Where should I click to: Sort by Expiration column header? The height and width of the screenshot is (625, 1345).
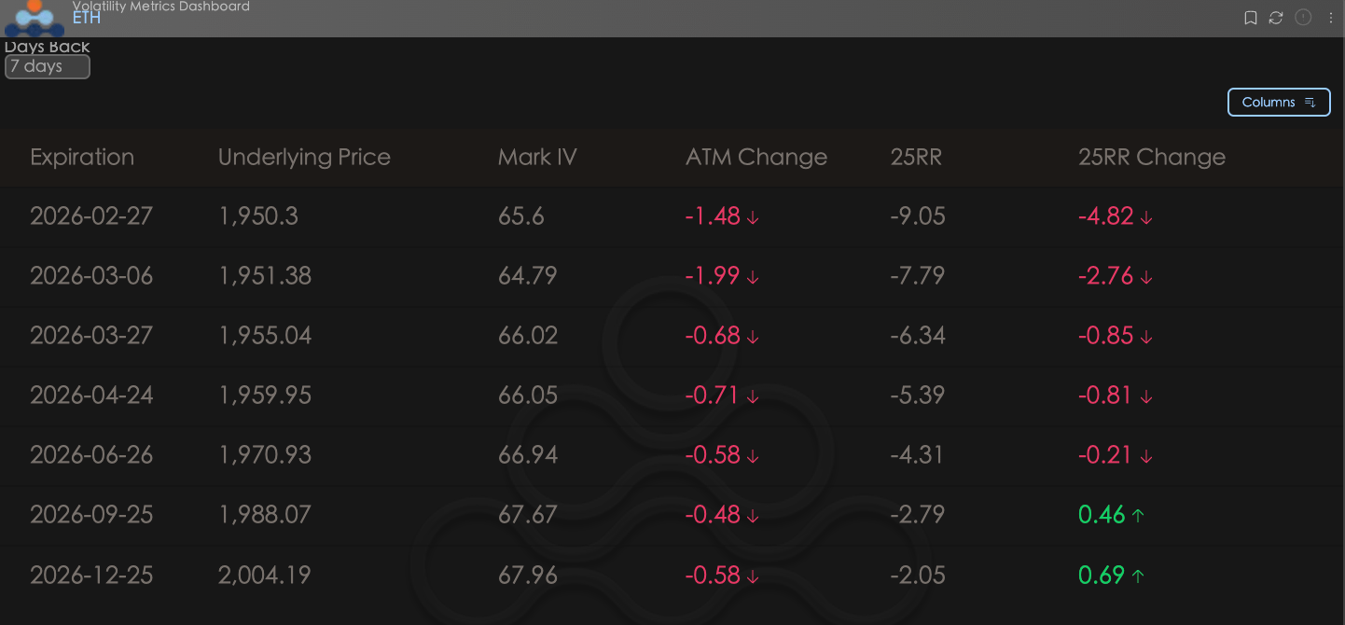click(x=82, y=158)
